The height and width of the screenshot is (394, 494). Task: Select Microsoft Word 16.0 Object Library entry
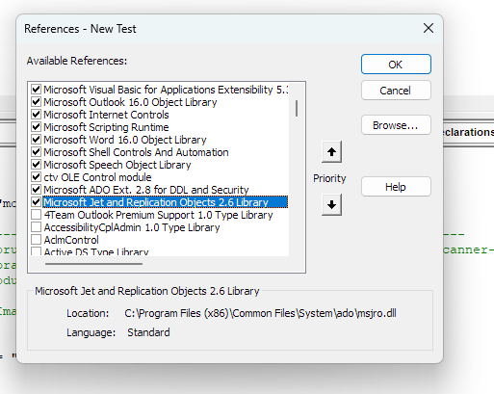125,140
